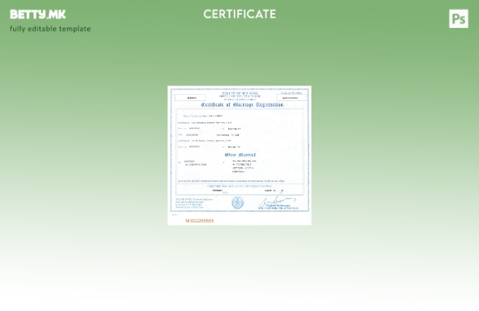The width and height of the screenshot is (479, 311).
Task: Click the Photoshop Ps icon
Action: pos(459,19)
